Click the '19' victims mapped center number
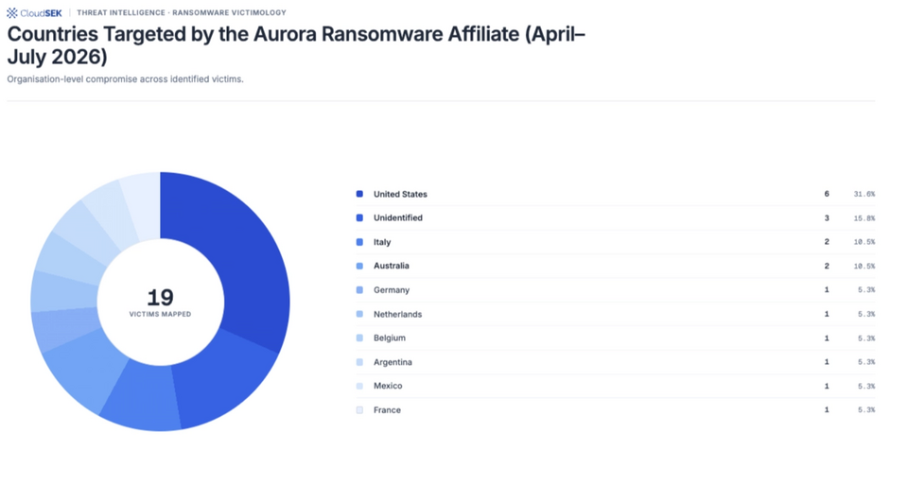Image resolution: width=908 pixels, height=485 pixels. coord(160,298)
